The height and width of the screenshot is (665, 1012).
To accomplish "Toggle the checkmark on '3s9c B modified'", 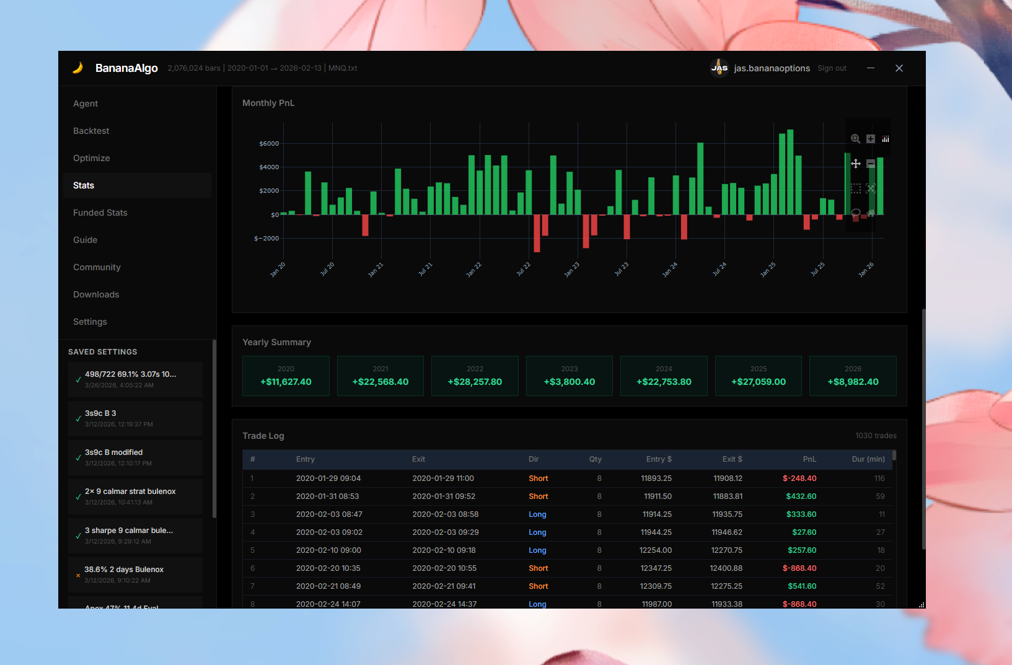I will (78, 457).
